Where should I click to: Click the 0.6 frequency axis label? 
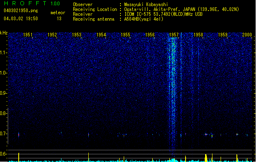(x=3, y=154)
